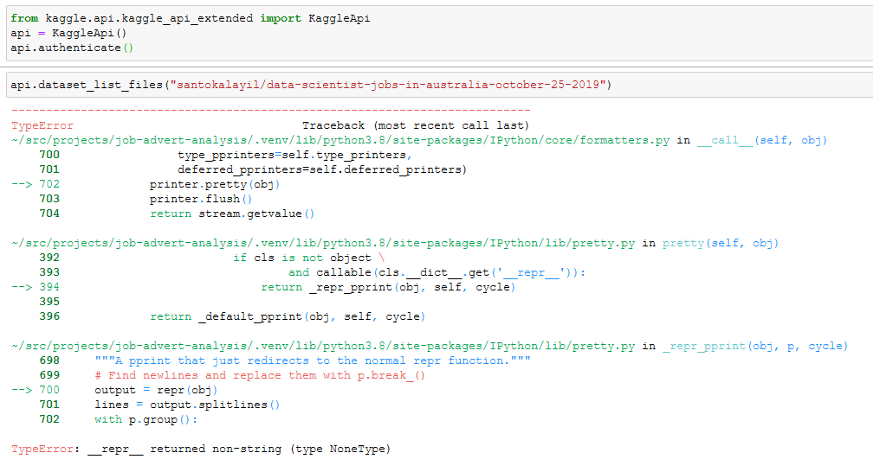Click the highlighted line 'printer.pretty(obj)'
This screenshot has height=472, width=873.
(x=214, y=184)
